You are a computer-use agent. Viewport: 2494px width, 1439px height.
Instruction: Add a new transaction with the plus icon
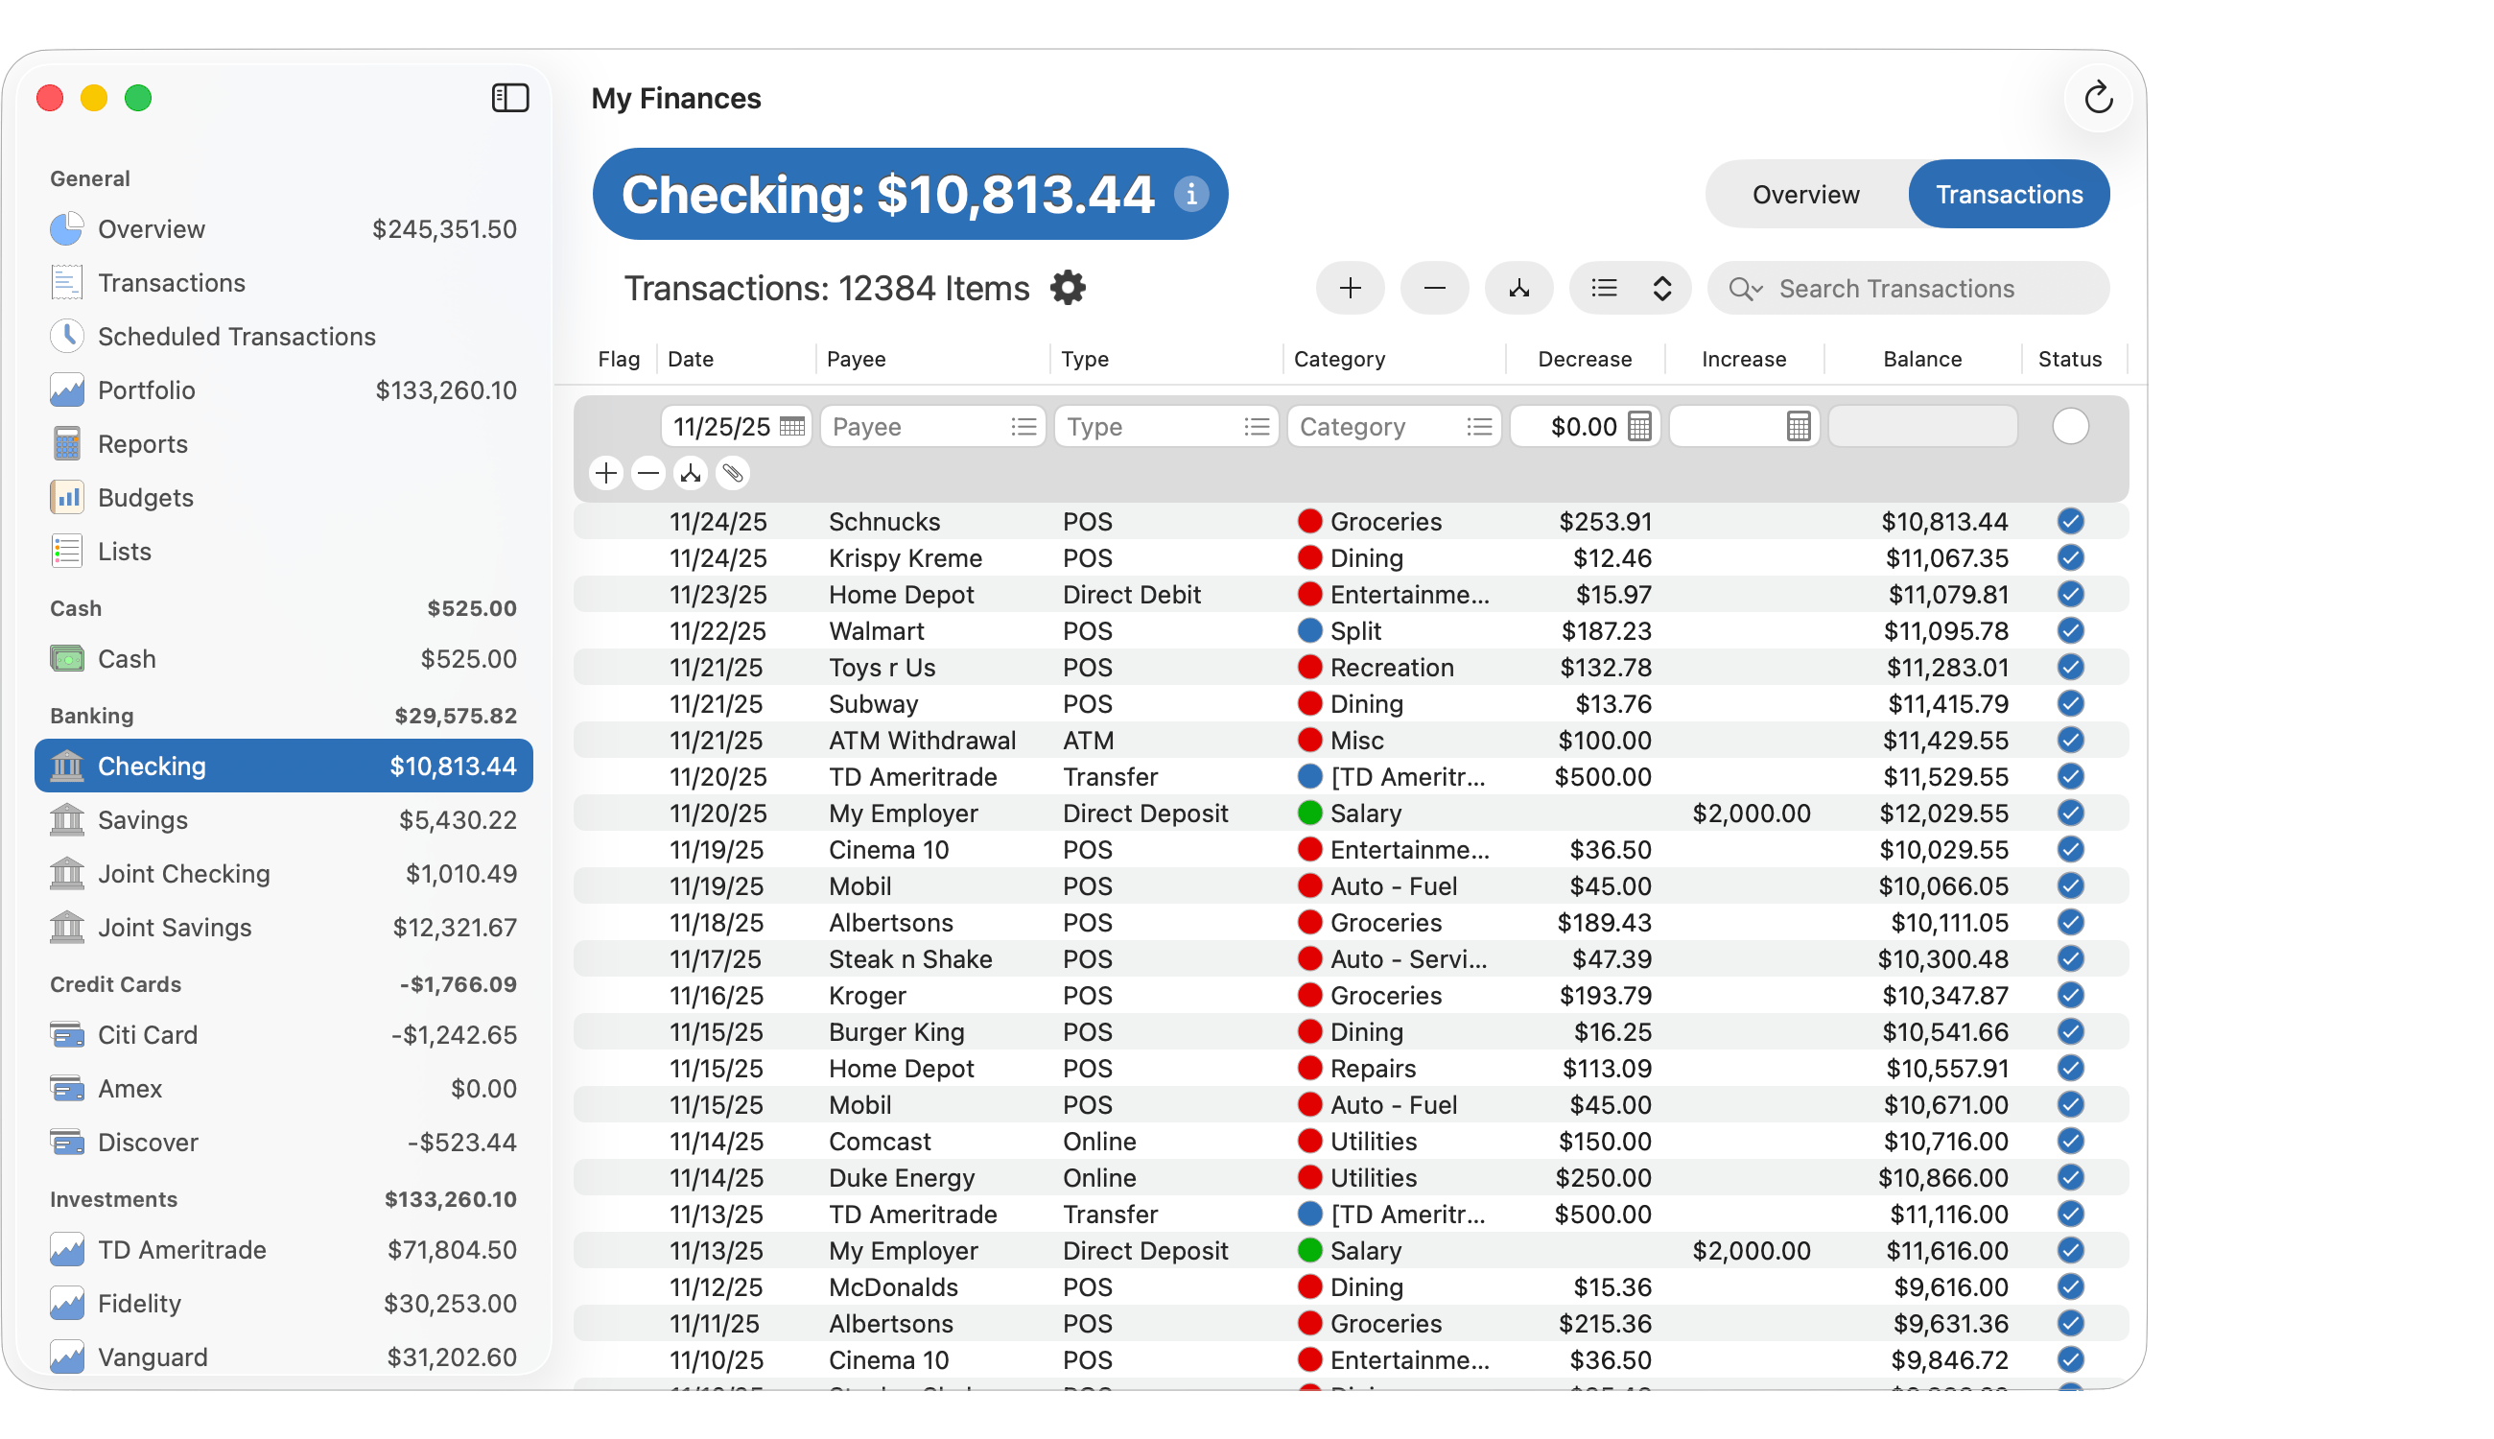tap(1350, 288)
